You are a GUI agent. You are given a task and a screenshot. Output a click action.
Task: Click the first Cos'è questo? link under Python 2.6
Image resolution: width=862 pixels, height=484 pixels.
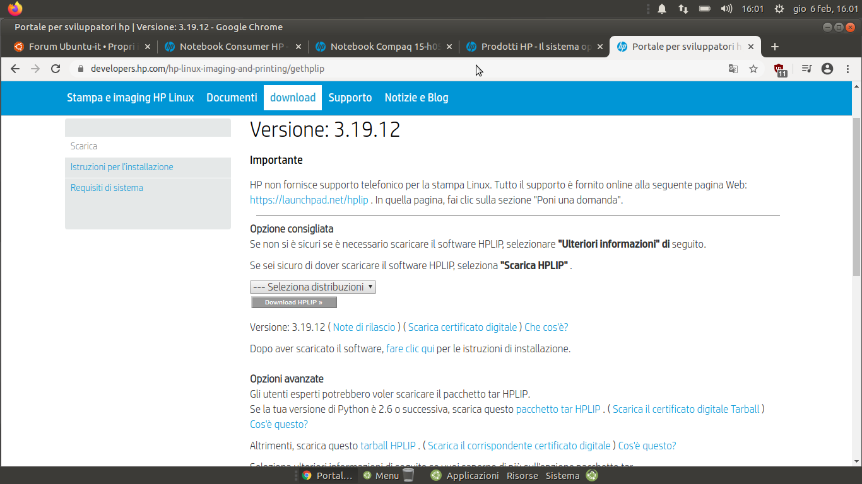pos(279,424)
